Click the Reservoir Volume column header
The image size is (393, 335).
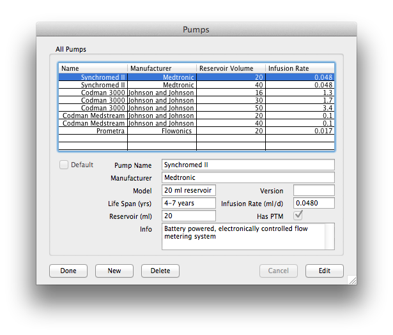point(231,68)
